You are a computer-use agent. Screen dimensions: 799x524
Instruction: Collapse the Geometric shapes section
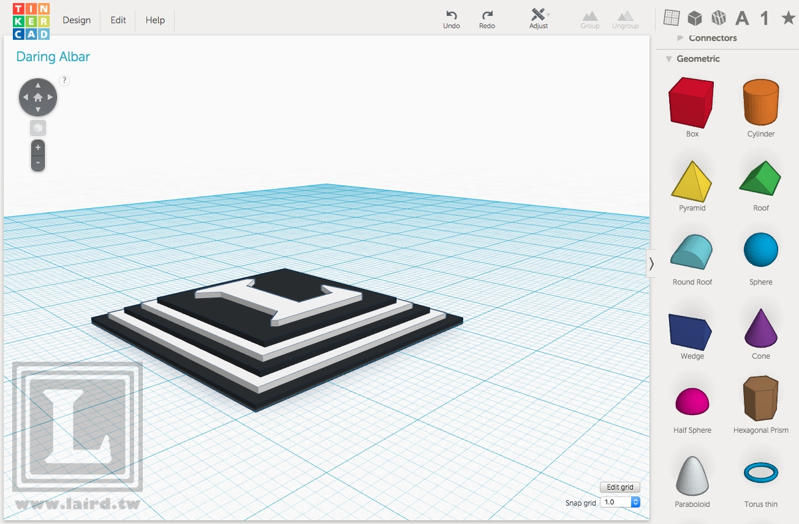(x=668, y=59)
